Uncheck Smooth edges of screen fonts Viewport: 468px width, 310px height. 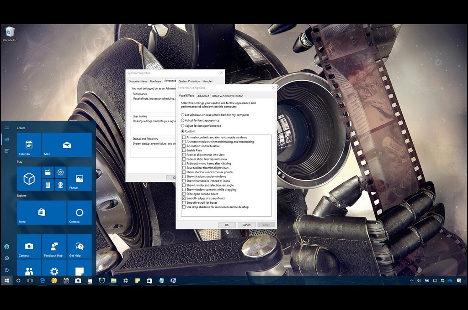[x=184, y=198]
